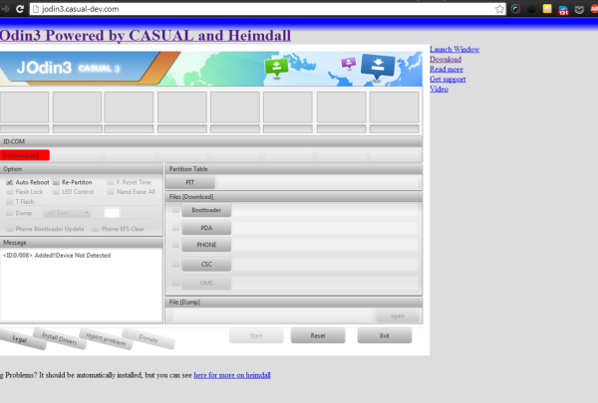Click the white input field next to AP Ram
598x403 pixels.
click(x=112, y=213)
